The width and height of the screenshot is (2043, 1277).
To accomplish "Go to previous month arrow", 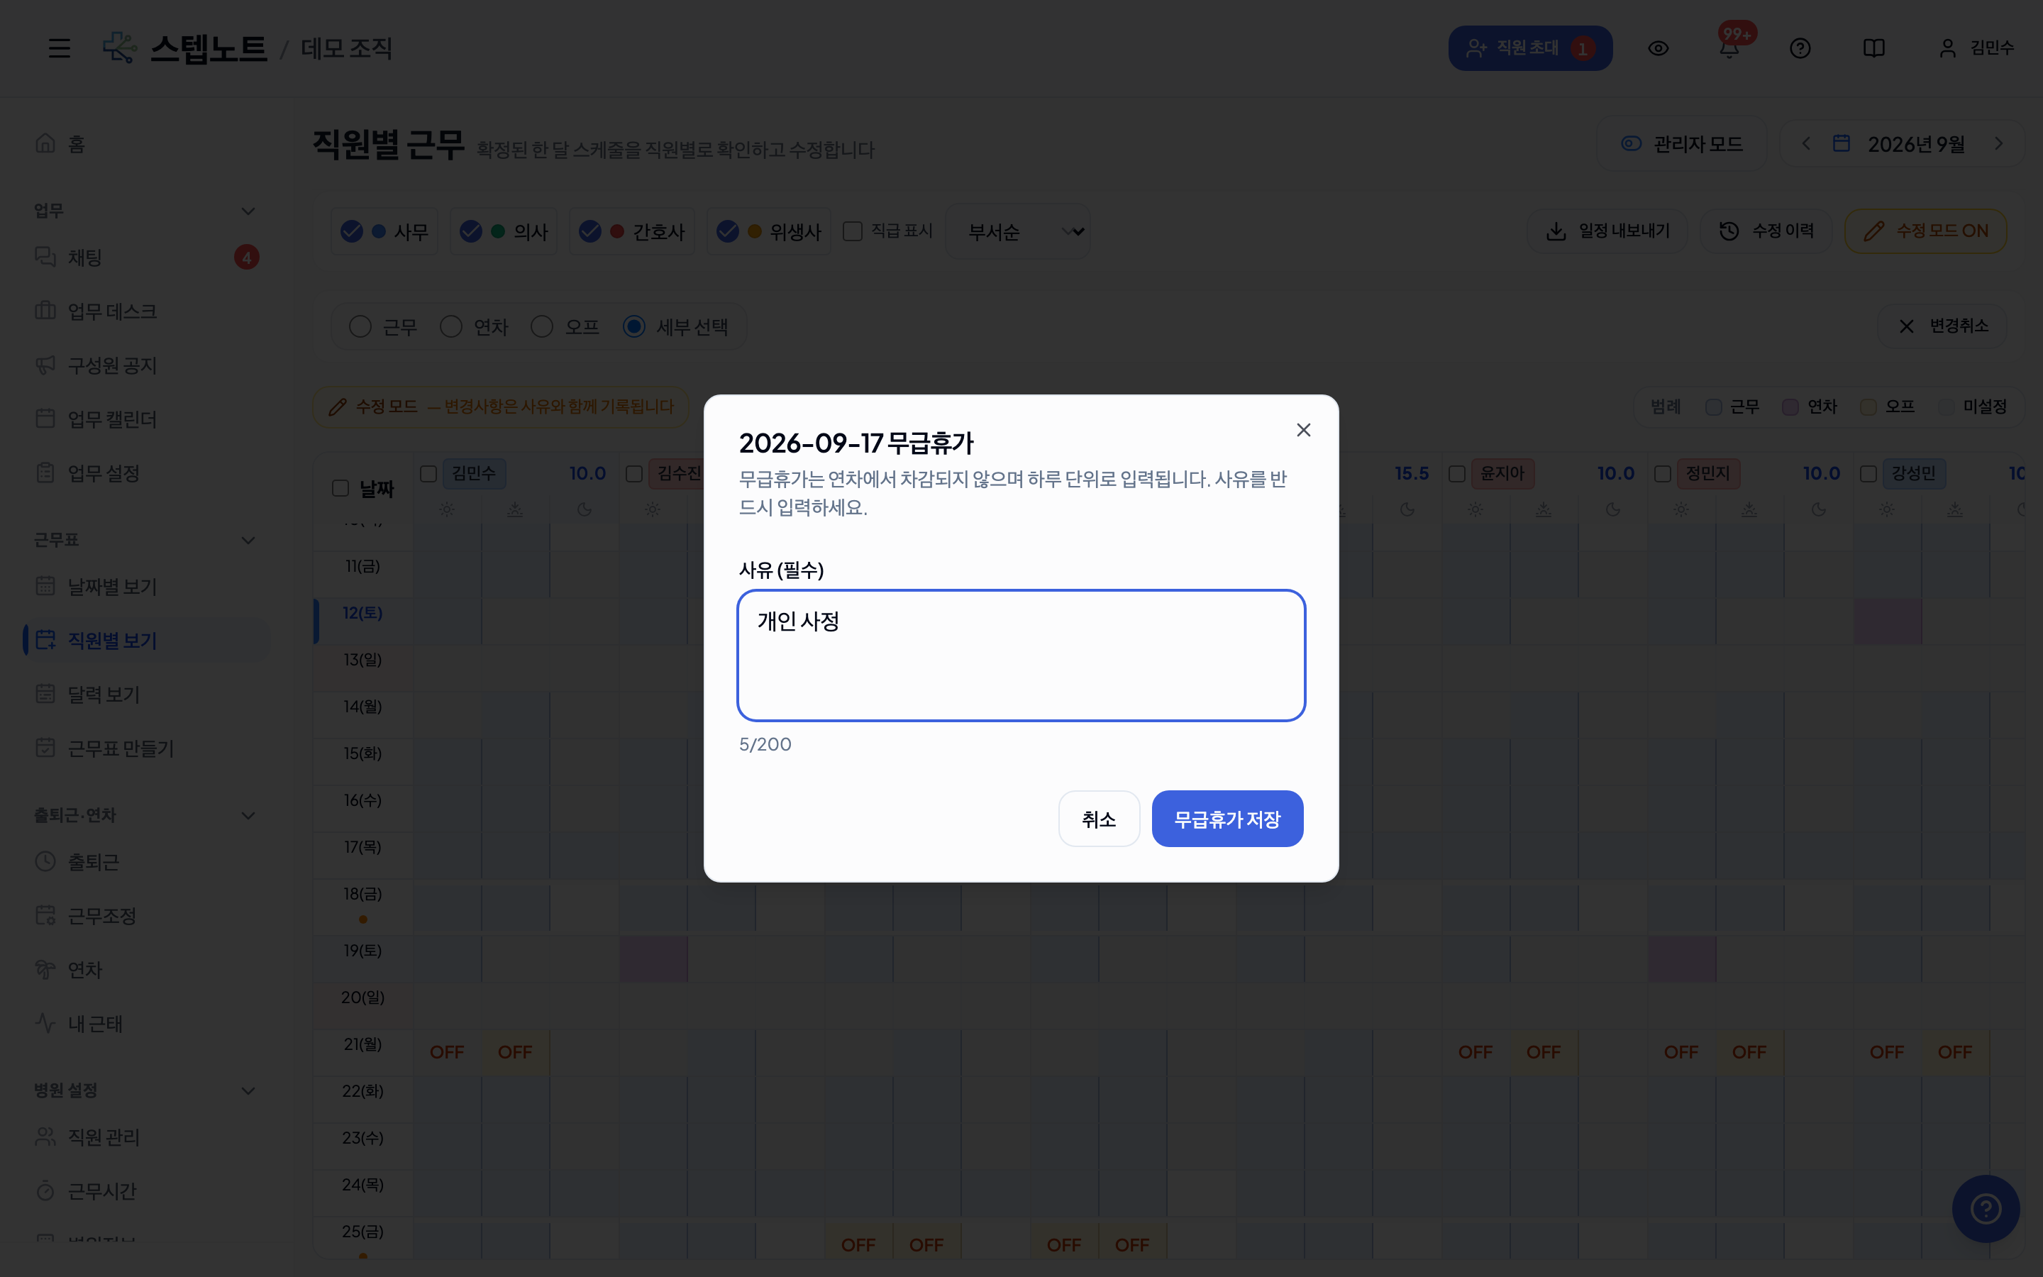I will click(1806, 143).
